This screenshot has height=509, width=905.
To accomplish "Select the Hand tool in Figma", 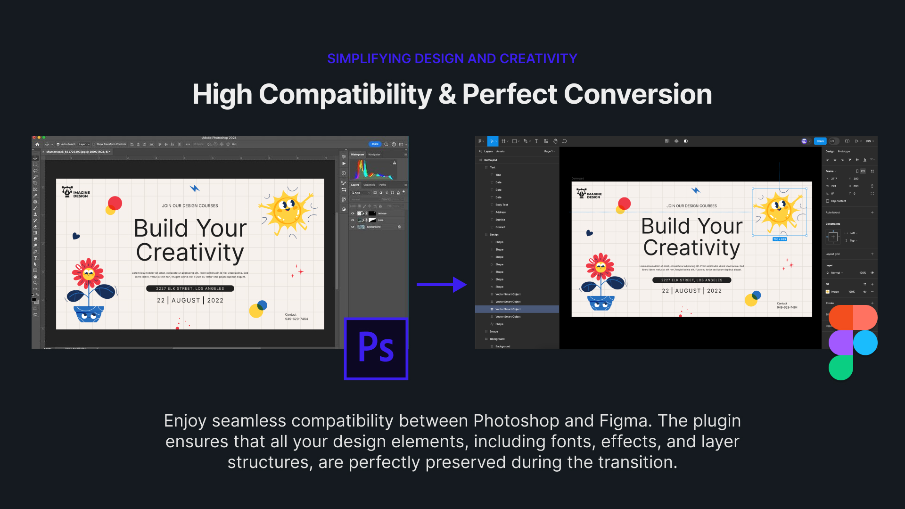I will [x=555, y=141].
